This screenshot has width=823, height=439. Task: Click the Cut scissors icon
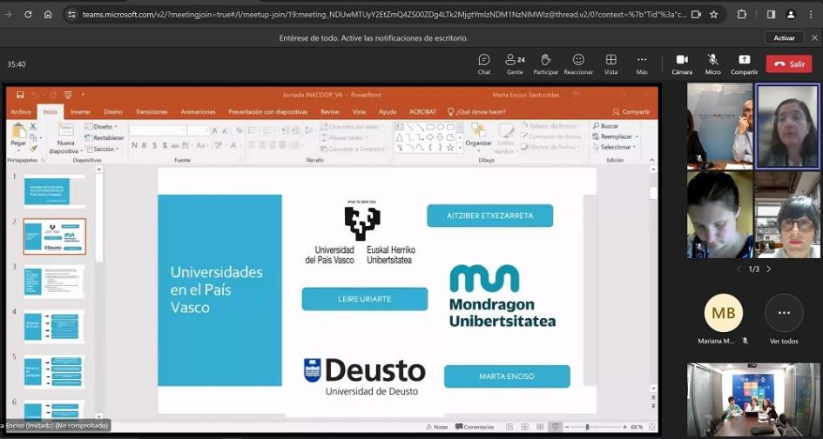pos(33,126)
